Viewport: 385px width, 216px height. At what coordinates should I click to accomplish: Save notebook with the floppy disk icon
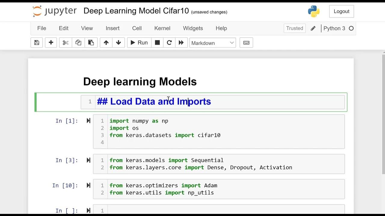(x=37, y=43)
